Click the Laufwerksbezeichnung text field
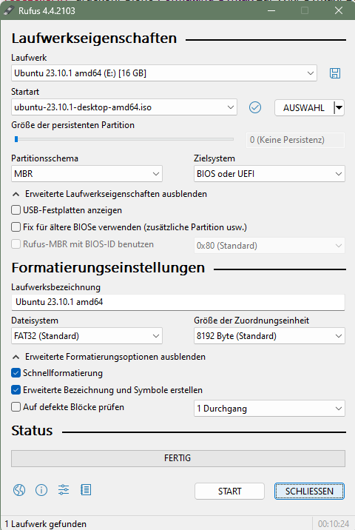The width and height of the screenshot is (355, 530). [178, 302]
